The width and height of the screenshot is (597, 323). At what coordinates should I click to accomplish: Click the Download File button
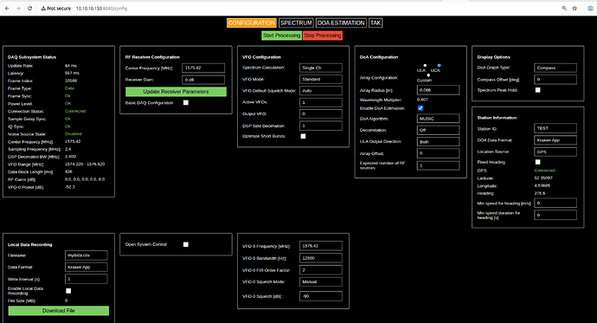(x=59, y=310)
